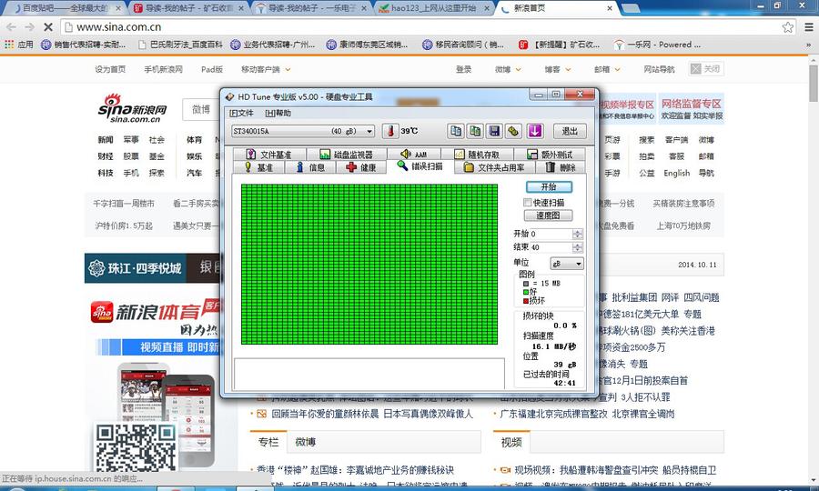This screenshot has height=491, width=819.
Task: Click the QR code image on Sina page
Action: click(136, 447)
